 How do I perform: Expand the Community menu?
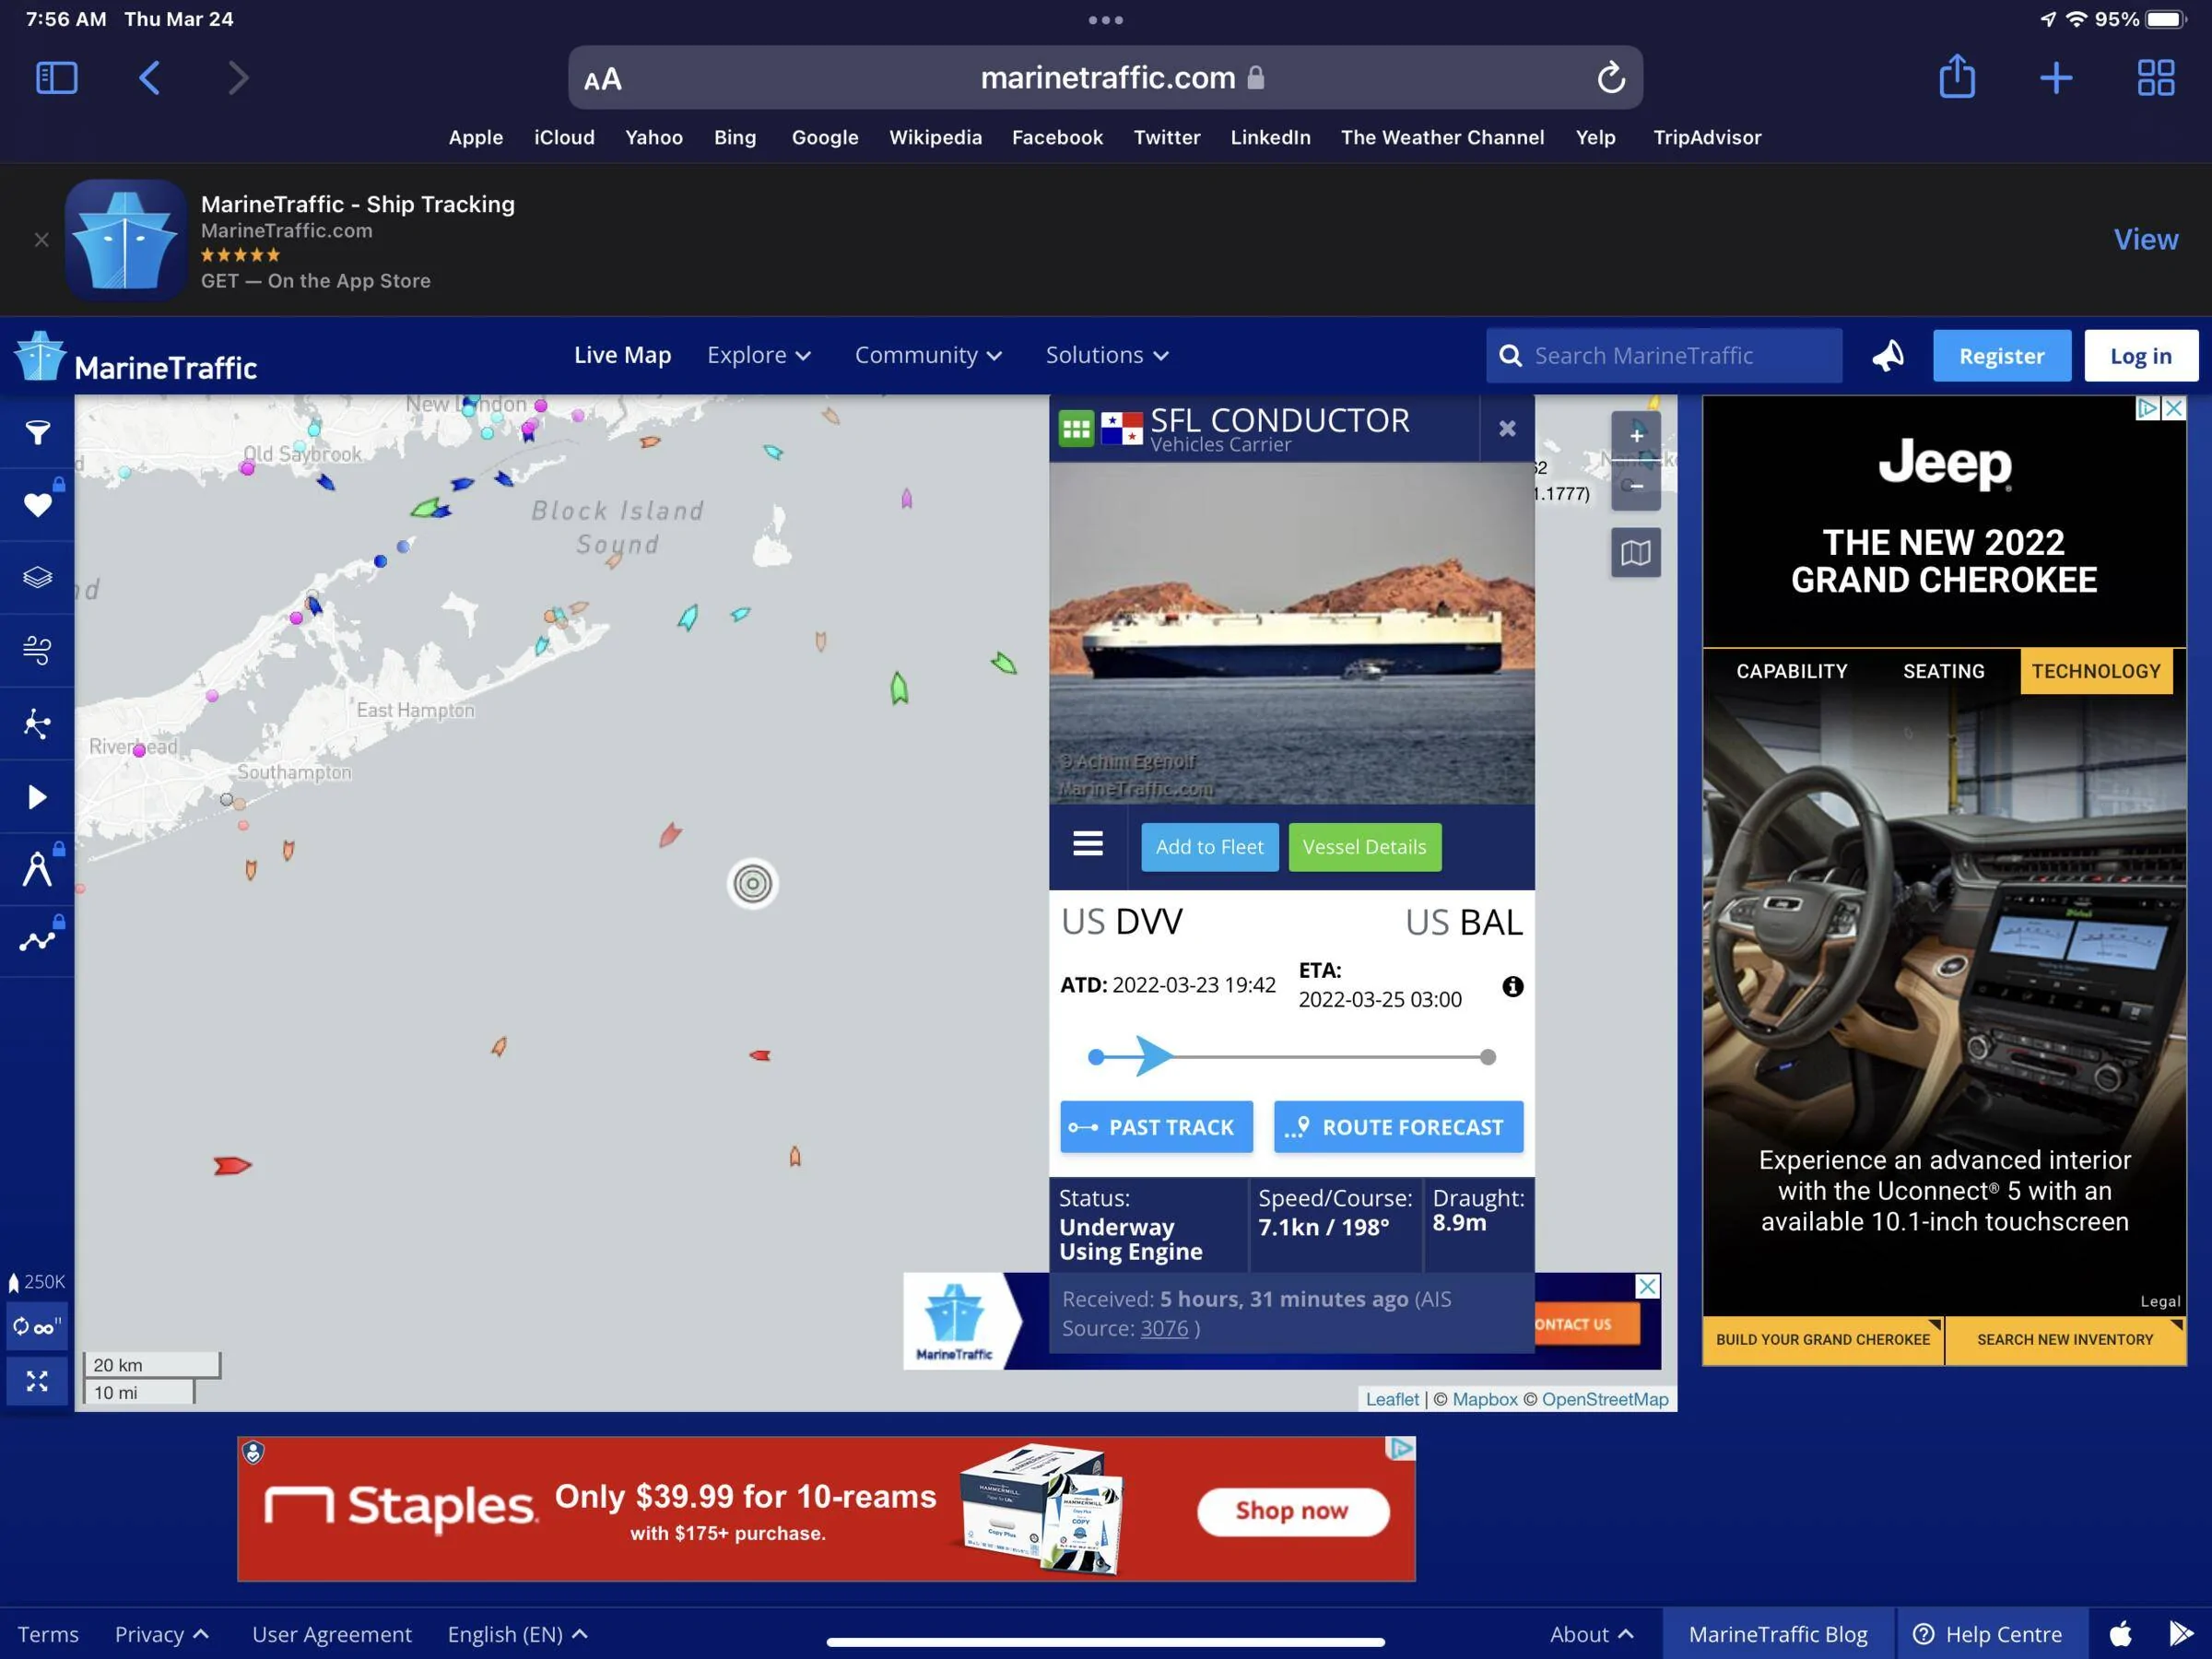[x=928, y=355]
